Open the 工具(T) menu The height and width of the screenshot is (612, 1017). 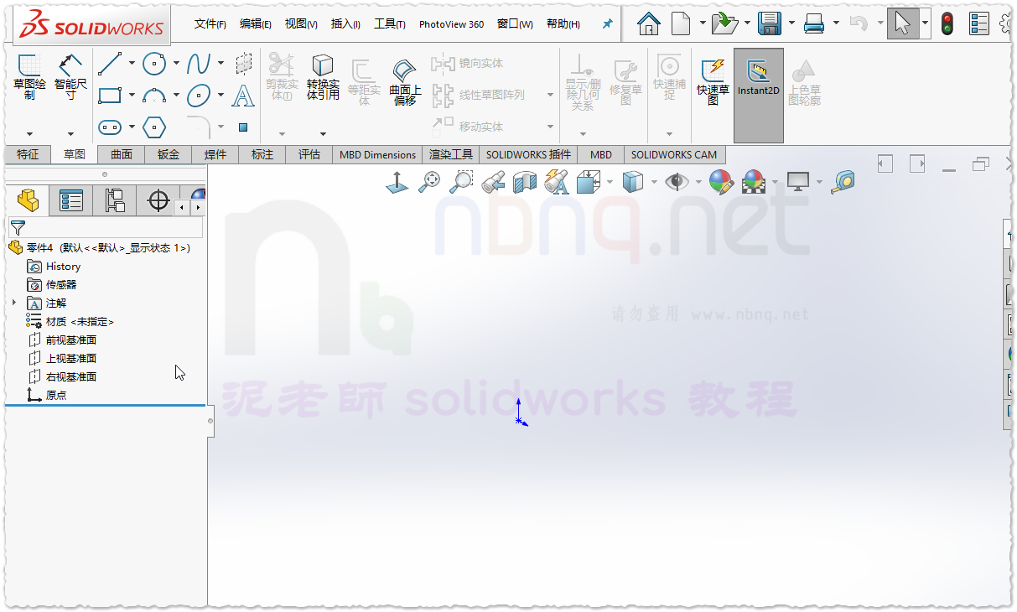click(390, 24)
